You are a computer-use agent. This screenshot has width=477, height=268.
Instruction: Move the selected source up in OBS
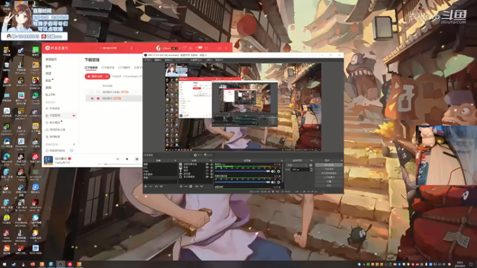[197, 186]
